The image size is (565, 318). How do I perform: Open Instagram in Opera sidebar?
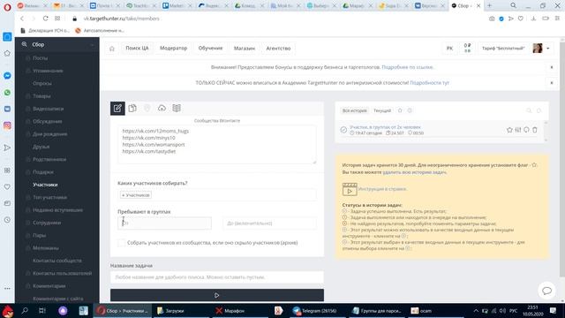pos(7,125)
